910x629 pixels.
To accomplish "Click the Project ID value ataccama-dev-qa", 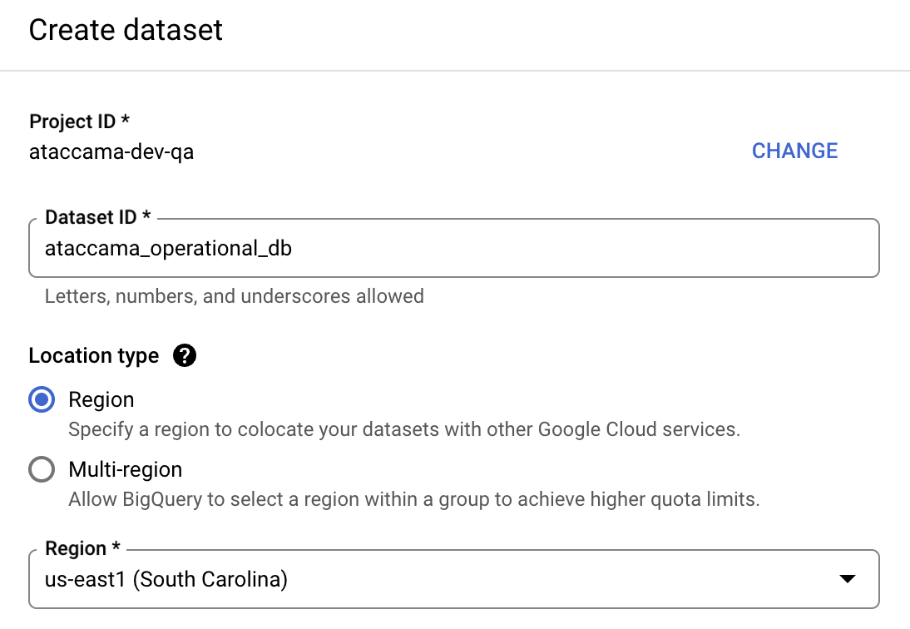I will [x=111, y=152].
